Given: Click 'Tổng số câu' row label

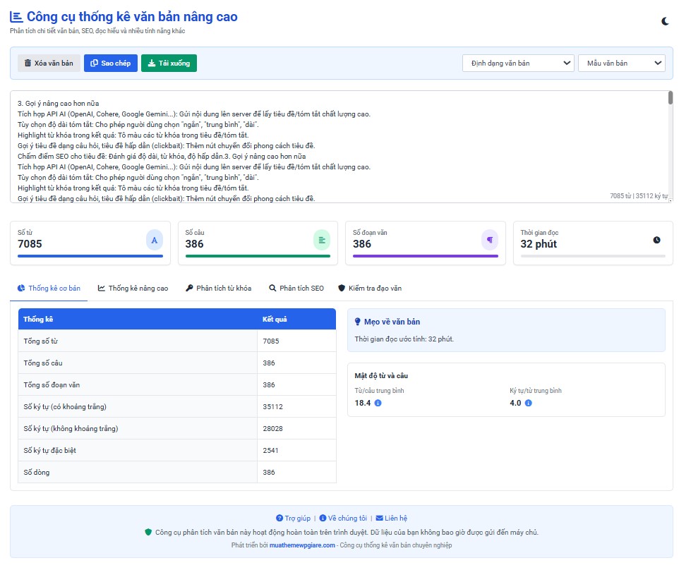Looking at the screenshot, I should (43, 363).
